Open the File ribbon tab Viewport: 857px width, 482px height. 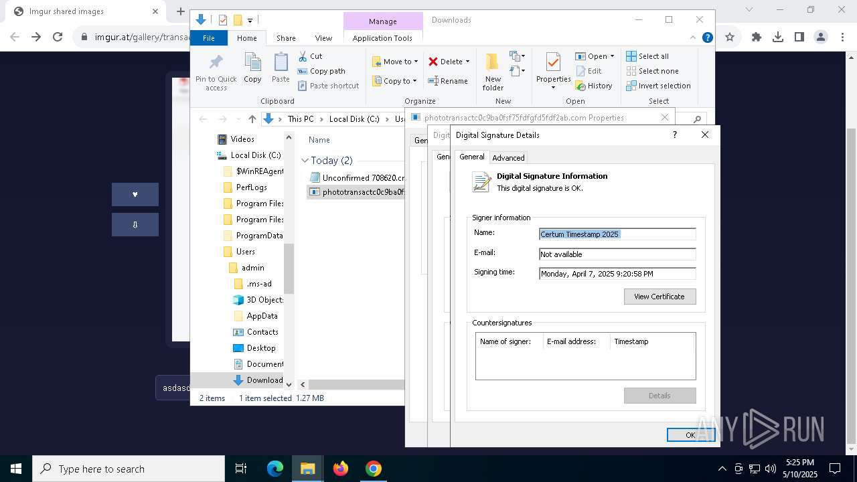click(209, 38)
